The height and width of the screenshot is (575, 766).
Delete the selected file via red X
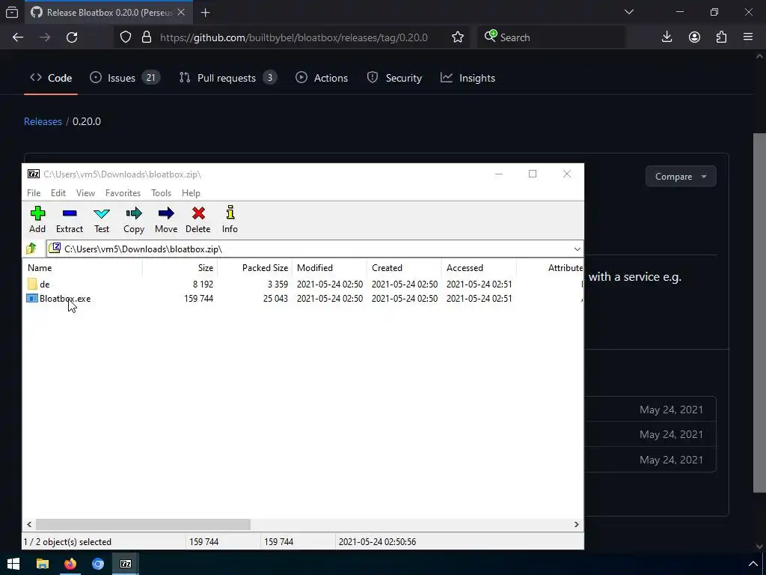[x=197, y=219]
